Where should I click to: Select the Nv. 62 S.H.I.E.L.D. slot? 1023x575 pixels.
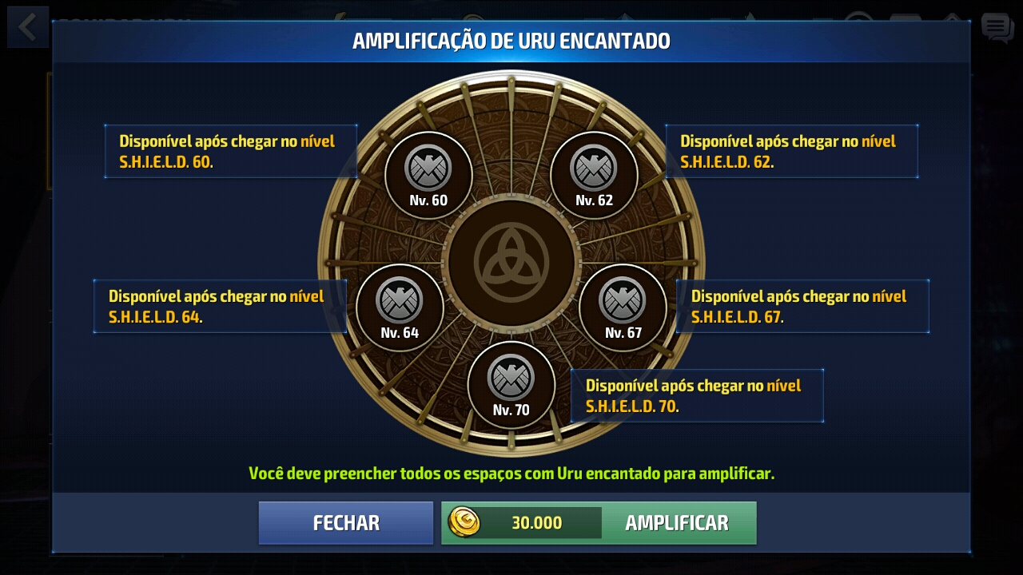point(594,175)
